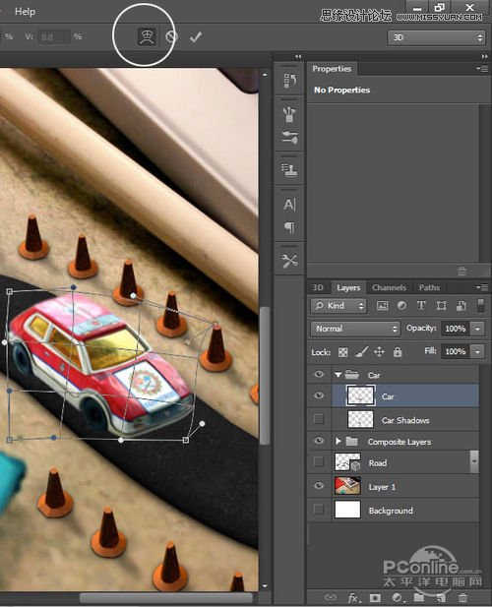The width and height of the screenshot is (492, 607).
Task: Select the Properties tab
Action: click(x=332, y=69)
